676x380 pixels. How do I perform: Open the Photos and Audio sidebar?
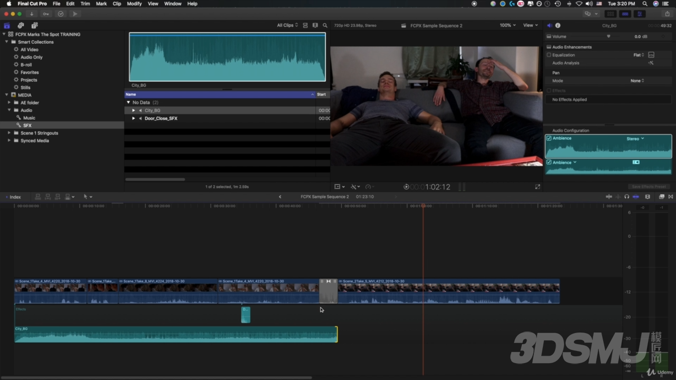tap(21, 25)
